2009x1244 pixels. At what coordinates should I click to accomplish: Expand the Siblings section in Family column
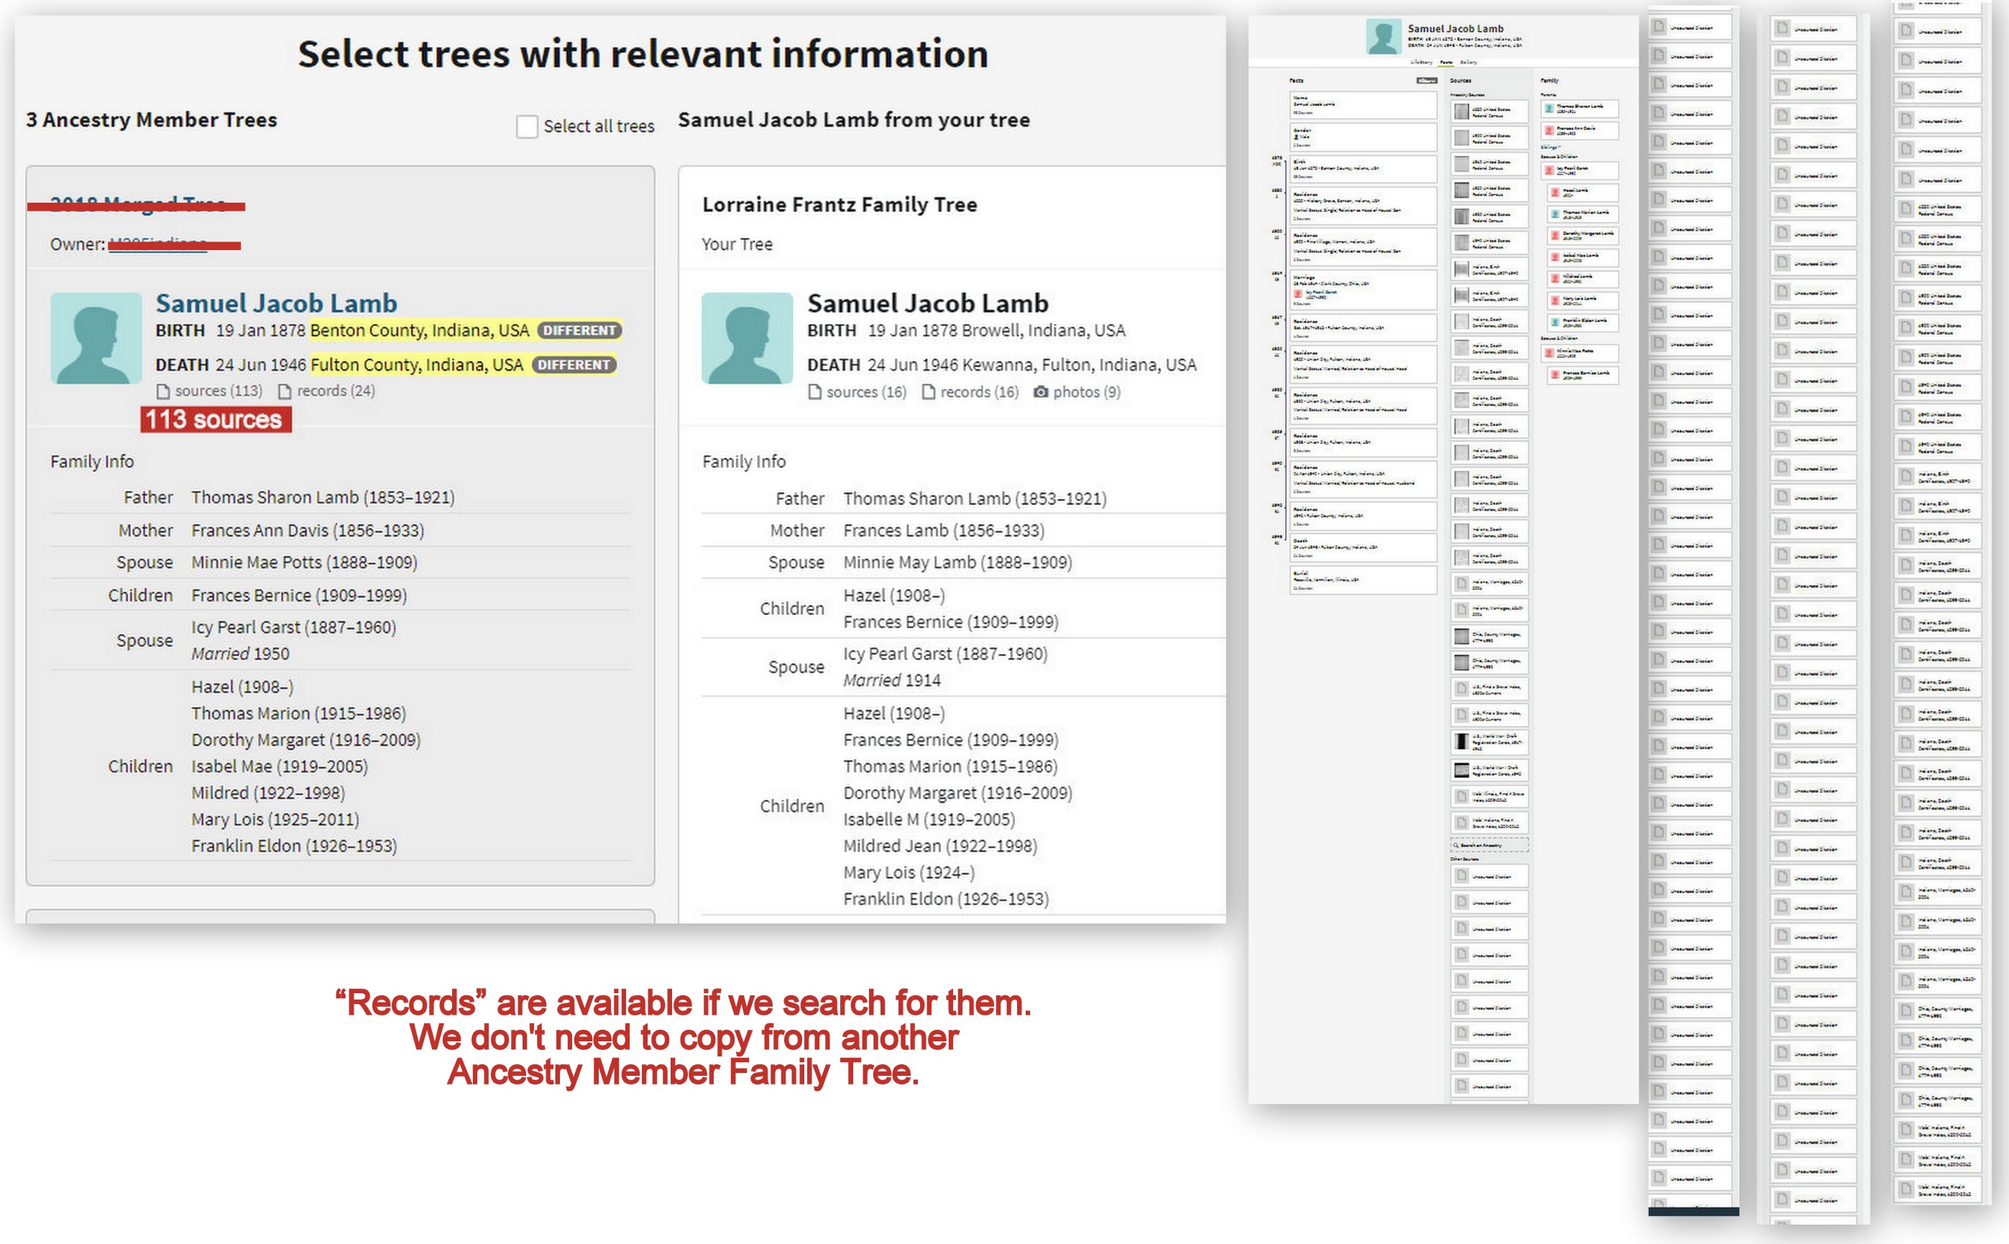(x=1550, y=148)
